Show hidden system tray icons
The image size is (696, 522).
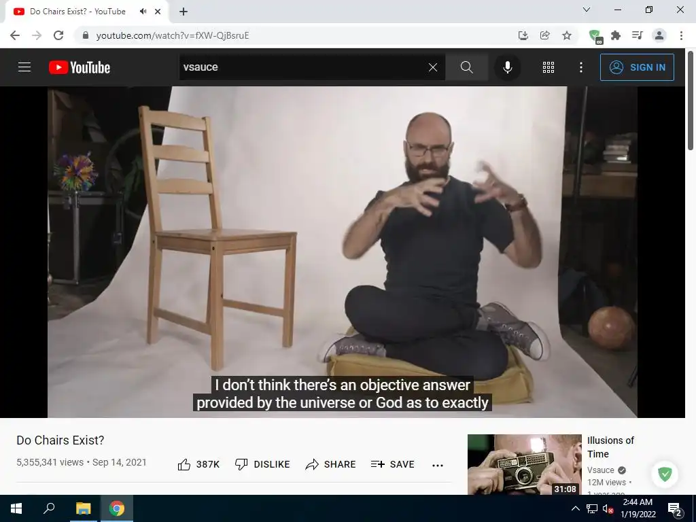click(x=575, y=508)
